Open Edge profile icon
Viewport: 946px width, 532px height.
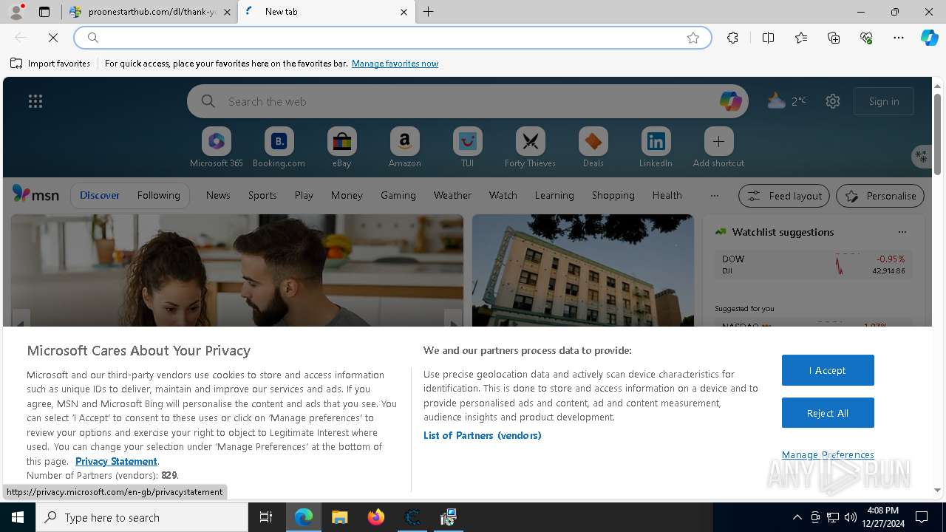[x=16, y=12]
